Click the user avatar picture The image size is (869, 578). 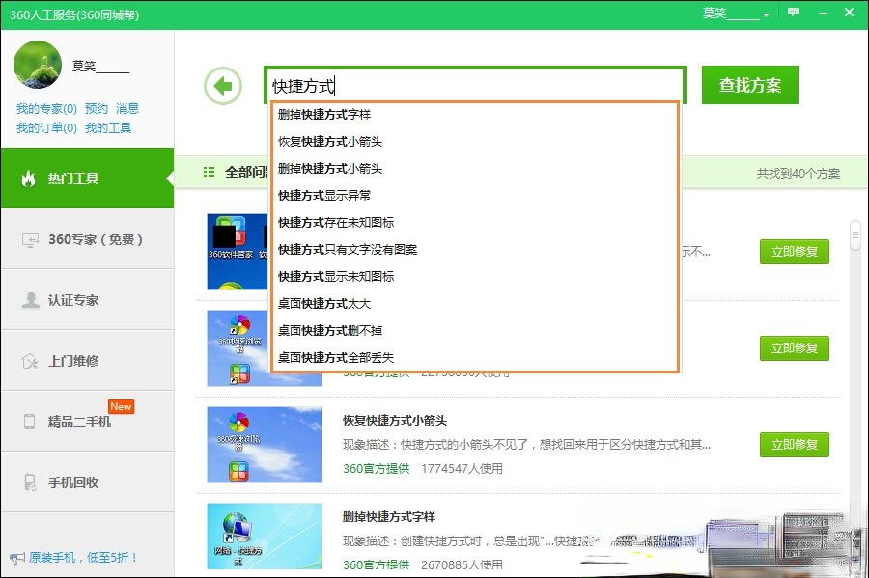click(x=37, y=65)
